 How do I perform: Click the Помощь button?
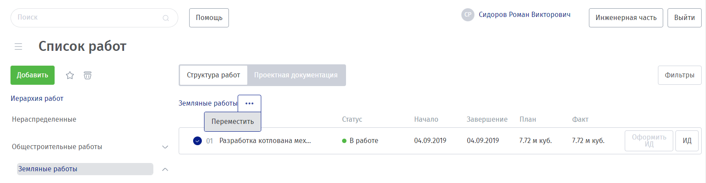(x=209, y=18)
